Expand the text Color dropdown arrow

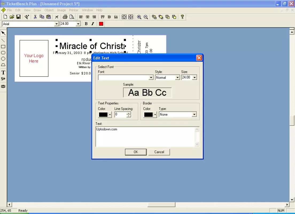110,114
